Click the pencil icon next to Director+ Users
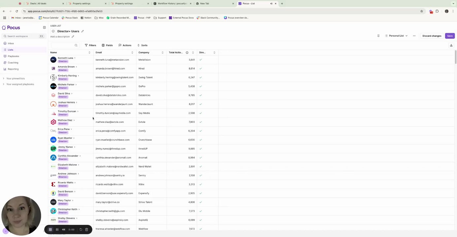Screen dimensions: 457x237 pos(82,31)
